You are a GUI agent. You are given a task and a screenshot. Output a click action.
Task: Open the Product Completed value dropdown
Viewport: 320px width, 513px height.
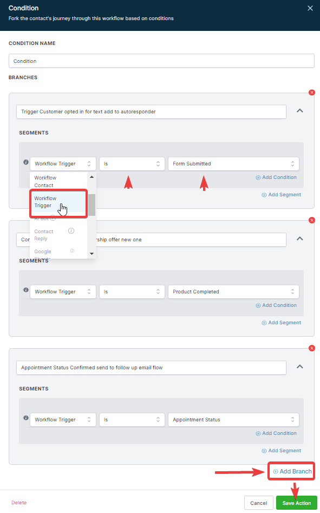(233, 292)
